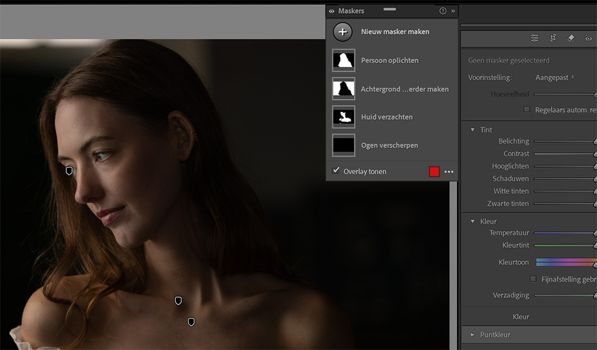This screenshot has width=597, height=350.
Task: Open the Maskers panel help icon
Action: point(443,11)
